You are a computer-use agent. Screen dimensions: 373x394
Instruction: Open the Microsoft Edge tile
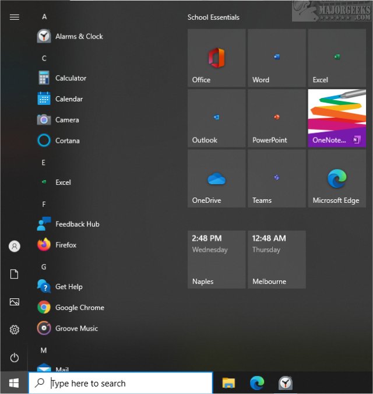(337, 178)
